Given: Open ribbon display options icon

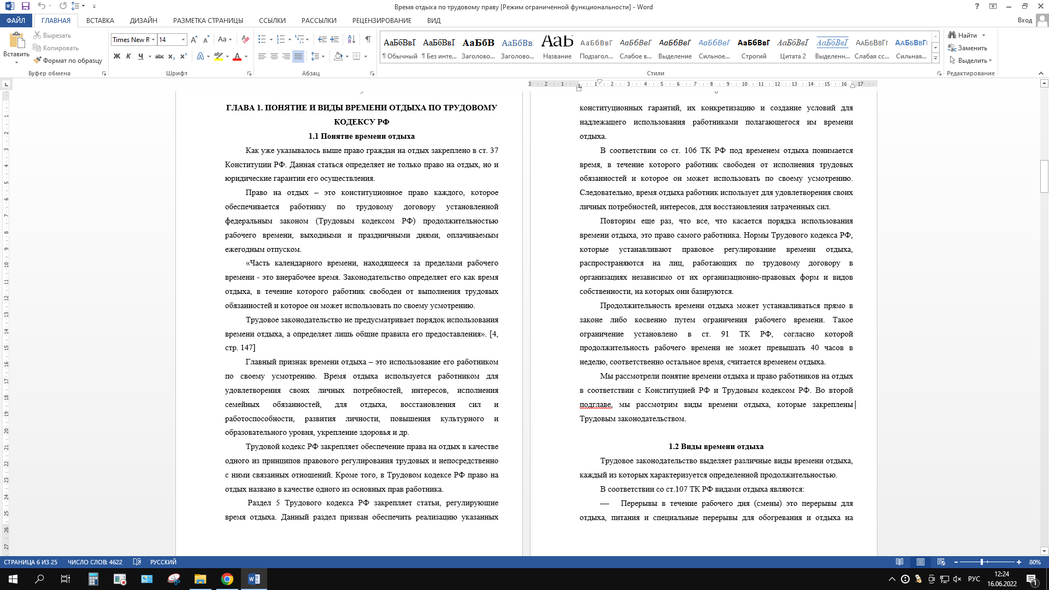Looking at the screenshot, I should tap(993, 7).
